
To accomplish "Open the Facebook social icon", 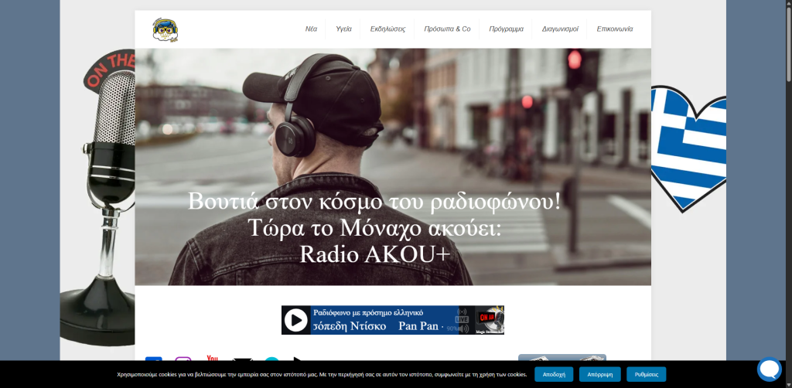I will [x=153, y=360].
